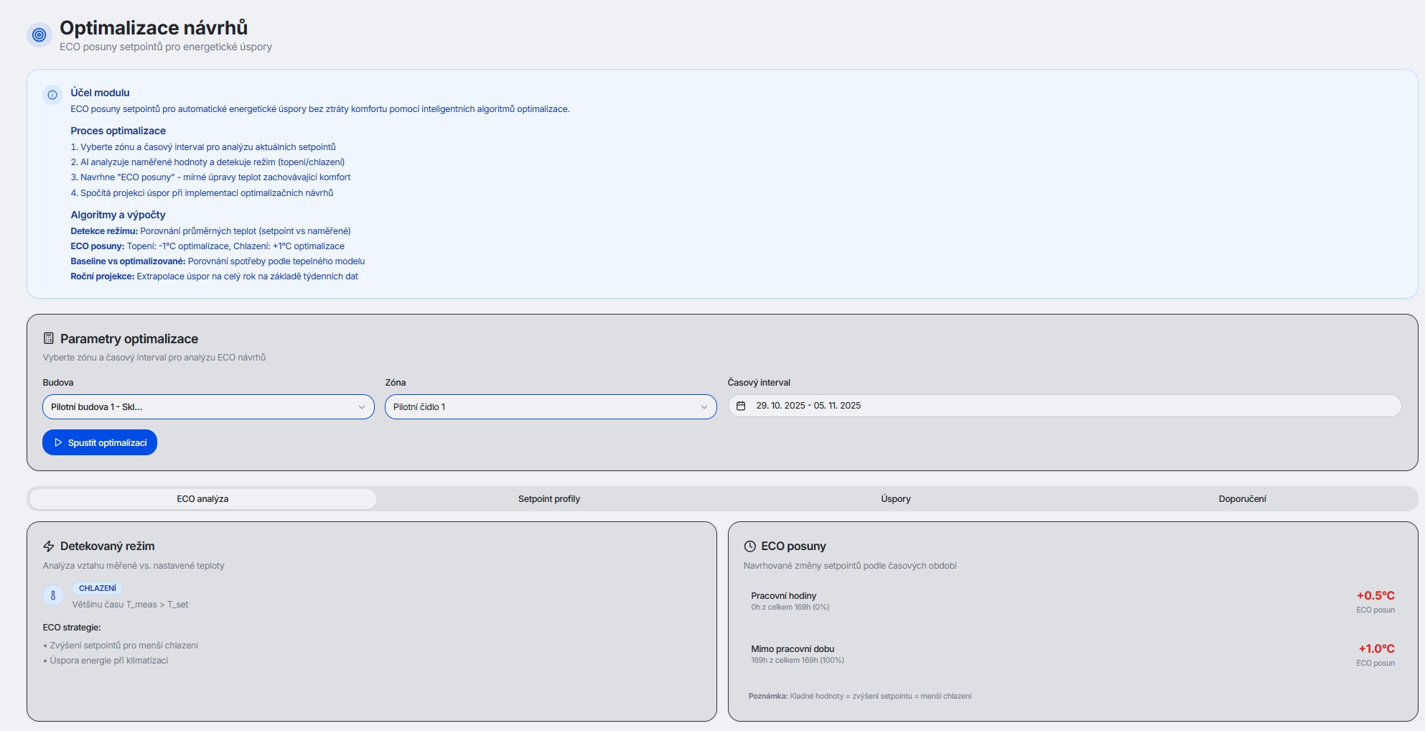Image resolution: width=1425 pixels, height=731 pixels.
Task: Click the play icon in Spustit optimalizaci
Action: pos(58,442)
